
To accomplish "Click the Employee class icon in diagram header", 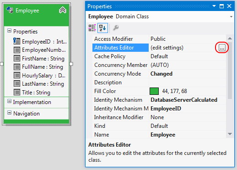I will pyautogui.click(x=10, y=10).
